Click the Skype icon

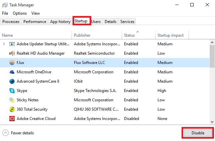point(12,91)
